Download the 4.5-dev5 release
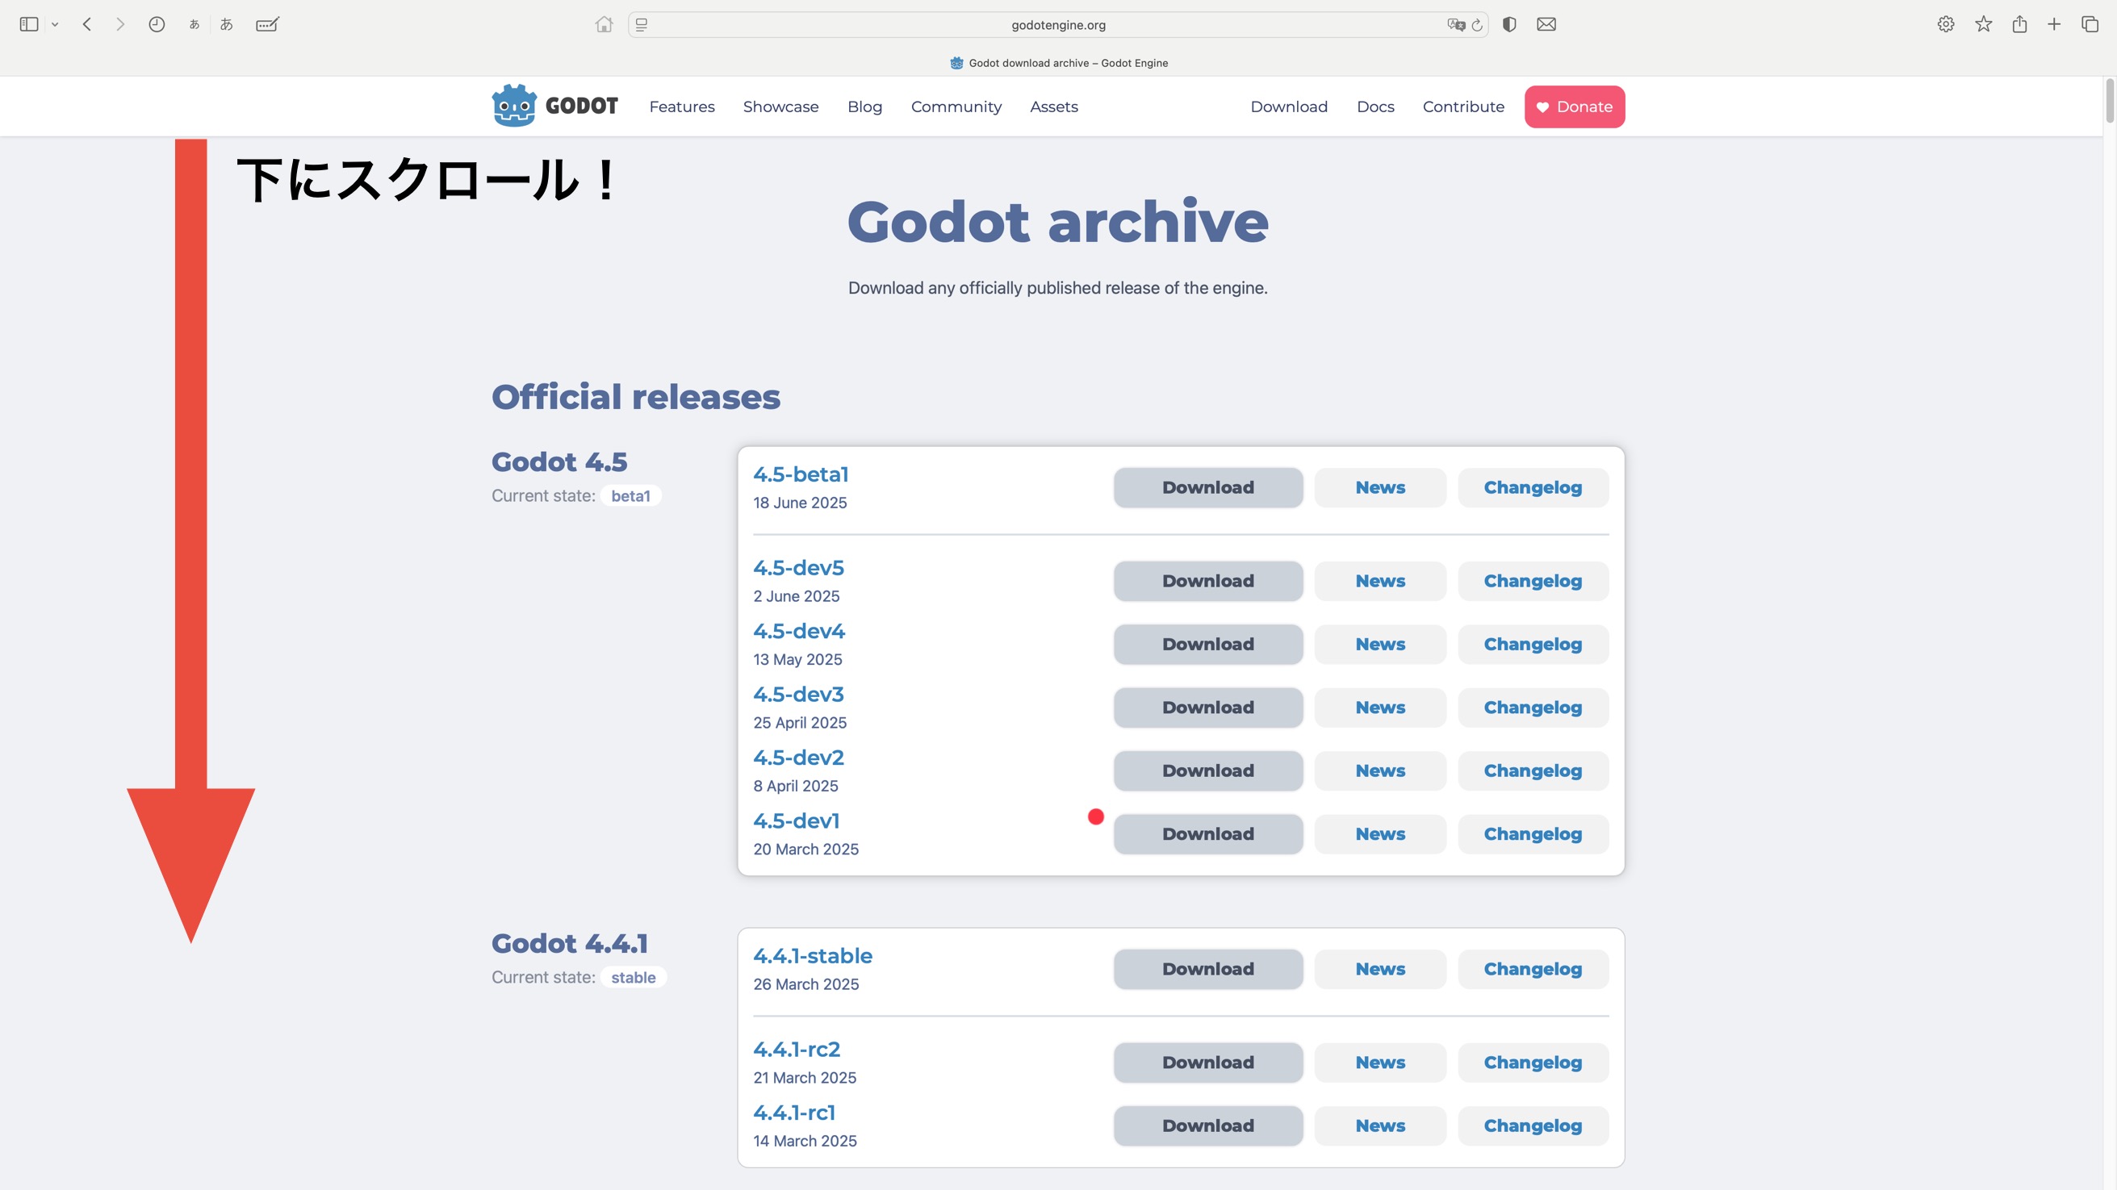Image resolution: width=2117 pixels, height=1190 pixels. 1207,582
